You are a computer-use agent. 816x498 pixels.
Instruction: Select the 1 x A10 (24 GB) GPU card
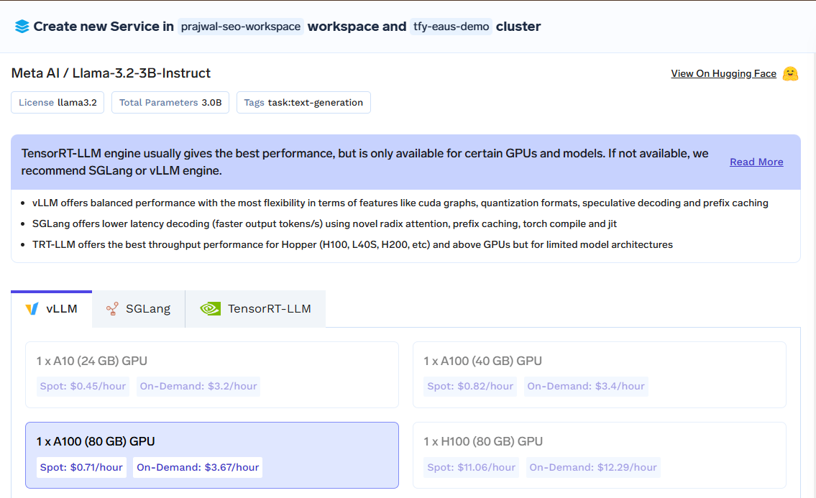point(212,374)
